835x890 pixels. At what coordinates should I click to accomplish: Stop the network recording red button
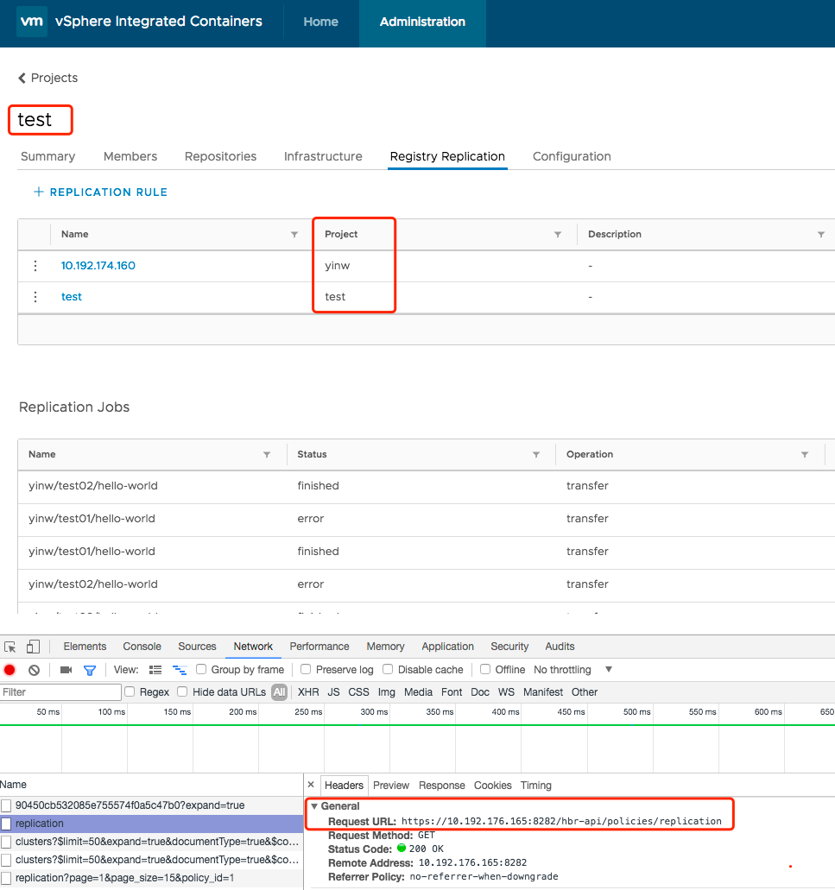point(9,669)
